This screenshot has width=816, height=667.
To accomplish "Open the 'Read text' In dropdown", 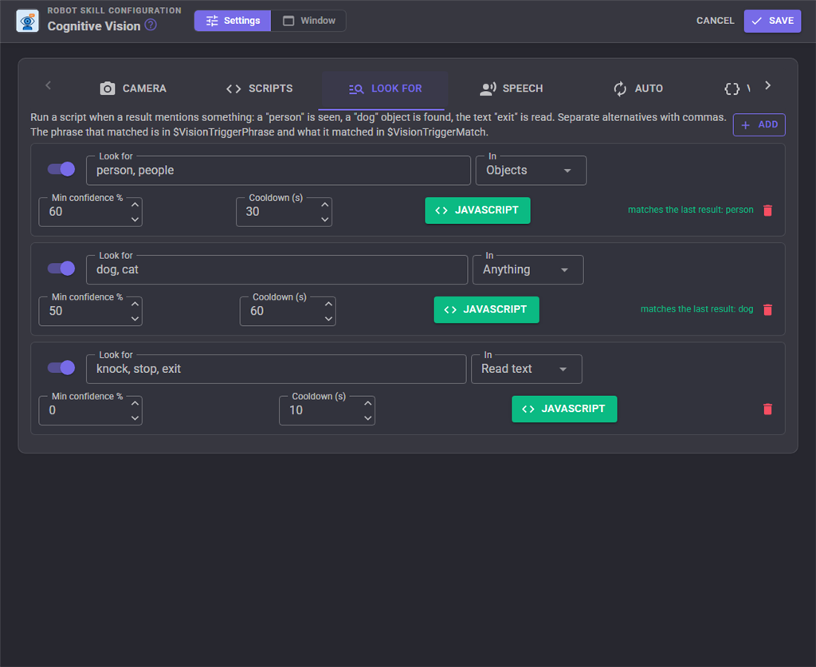I will pyautogui.click(x=526, y=370).
